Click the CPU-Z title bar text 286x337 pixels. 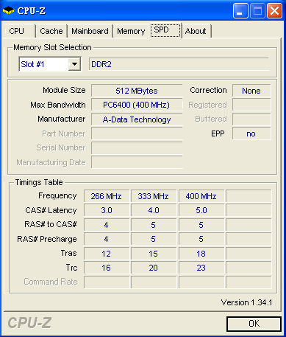tap(32, 10)
